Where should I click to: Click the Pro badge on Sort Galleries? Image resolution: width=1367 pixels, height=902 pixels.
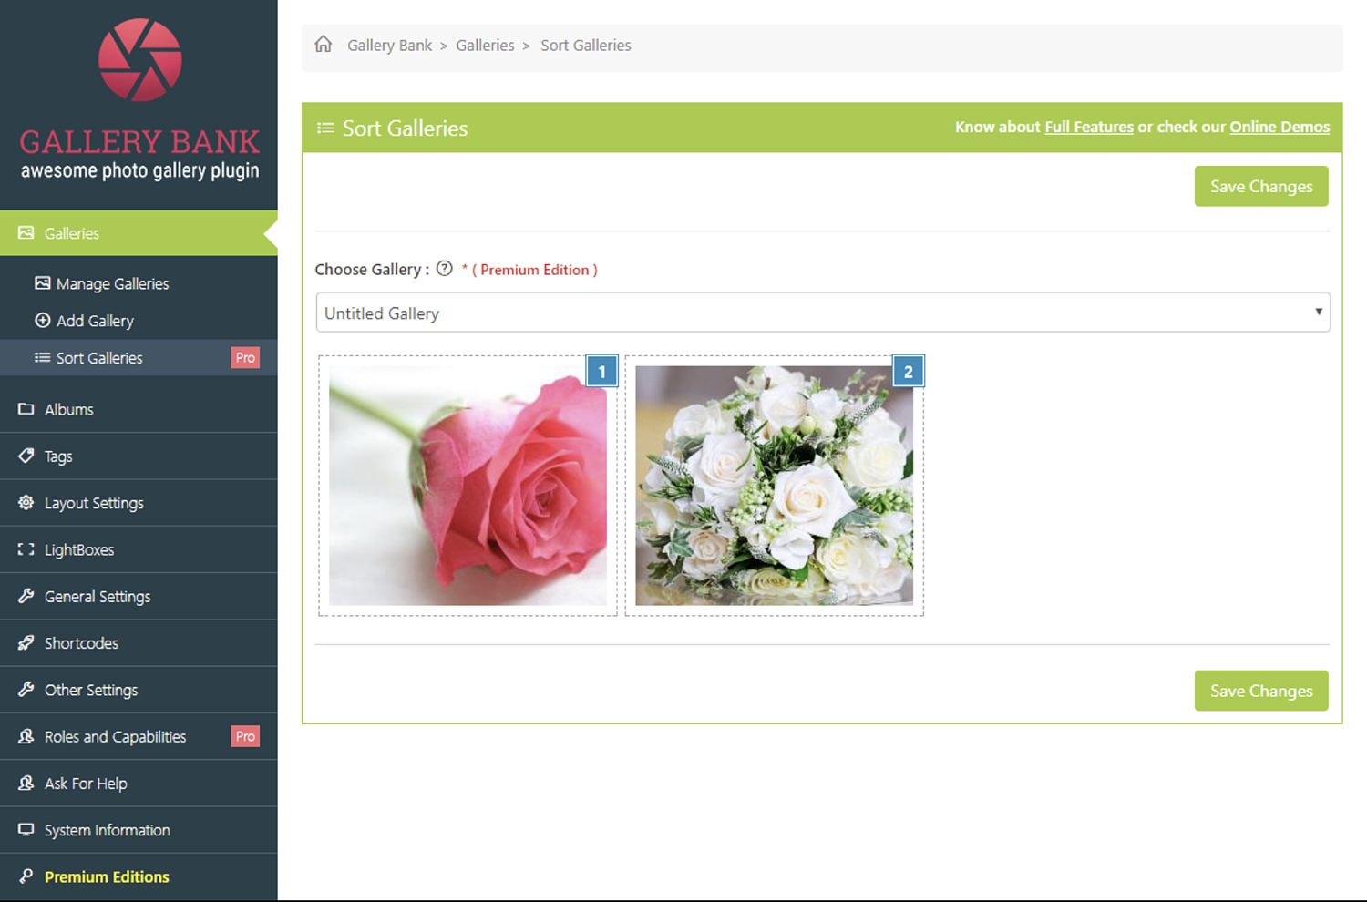[x=245, y=358]
